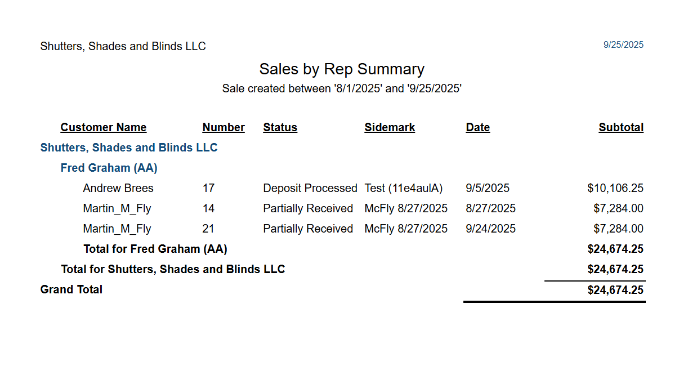Viewport: 679px width, 366px height.
Task: Click the Date column header
Action: [x=478, y=127]
